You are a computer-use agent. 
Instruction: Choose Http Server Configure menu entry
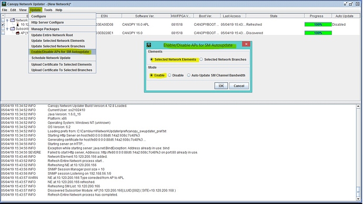pyautogui.click(x=62, y=23)
